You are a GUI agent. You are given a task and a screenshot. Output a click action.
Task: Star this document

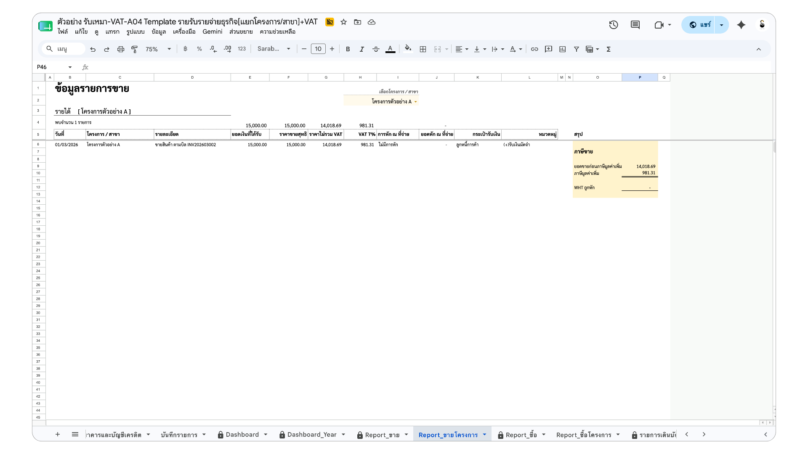click(343, 22)
